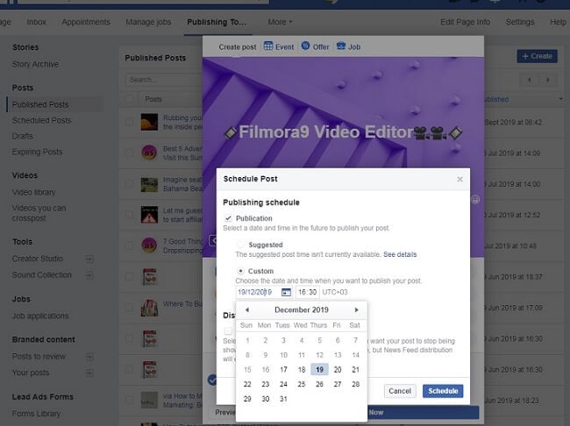Pick December 20 in the calendar
The image size is (570, 426).
coord(338,370)
